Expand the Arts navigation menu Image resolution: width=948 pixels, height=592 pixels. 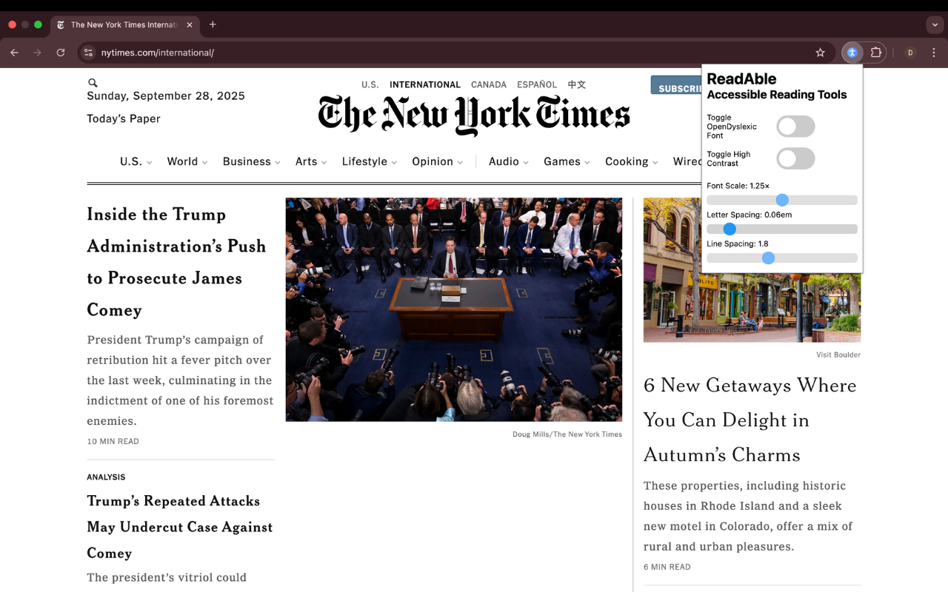tap(311, 161)
